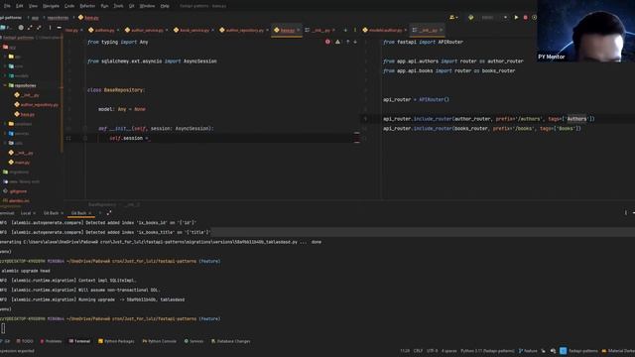Screen dimensions: 635x357
Task: Click the UTF-8 encoding in status bar
Action: [x=433, y=351]
